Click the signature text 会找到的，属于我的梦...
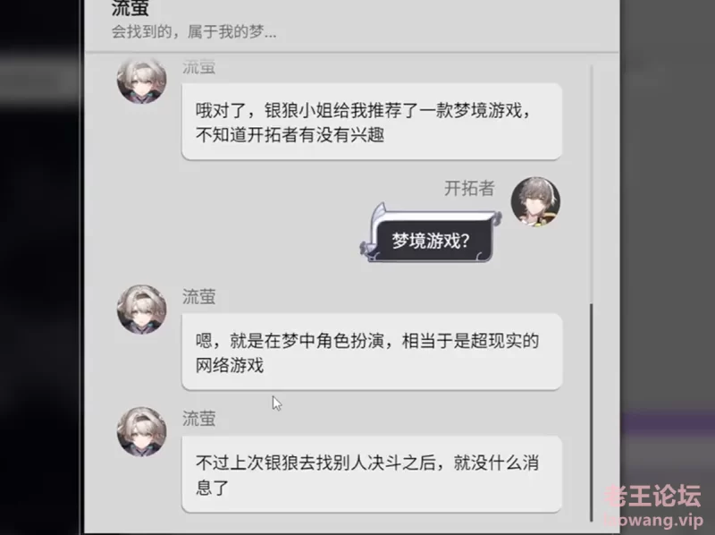This screenshot has height=535, width=715. [x=194, y=32]
